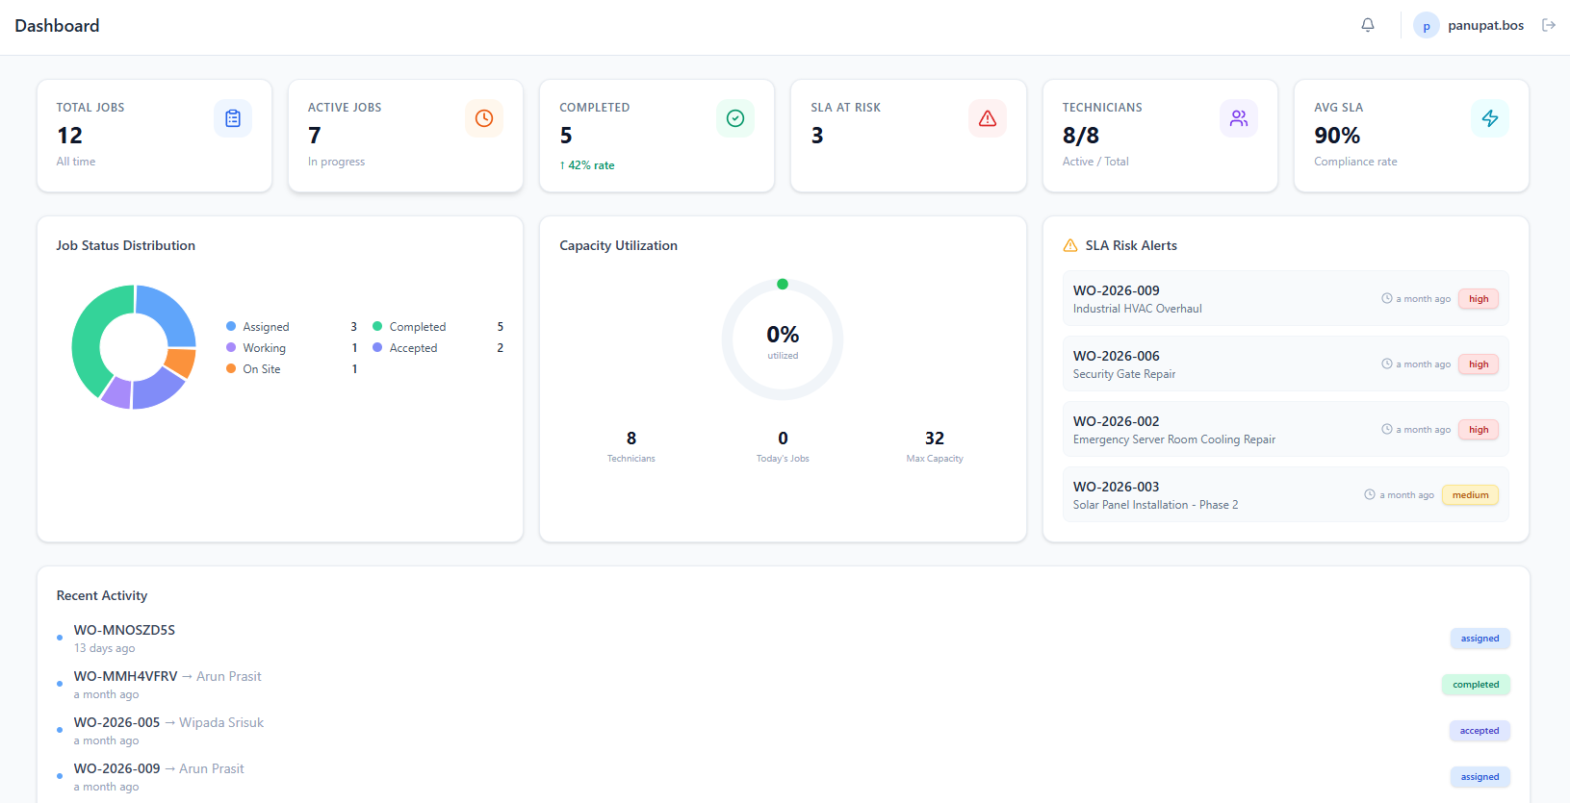1570x803 pixels.
Task: Click the capacity utilization progress ring
Action: point(783,339)
